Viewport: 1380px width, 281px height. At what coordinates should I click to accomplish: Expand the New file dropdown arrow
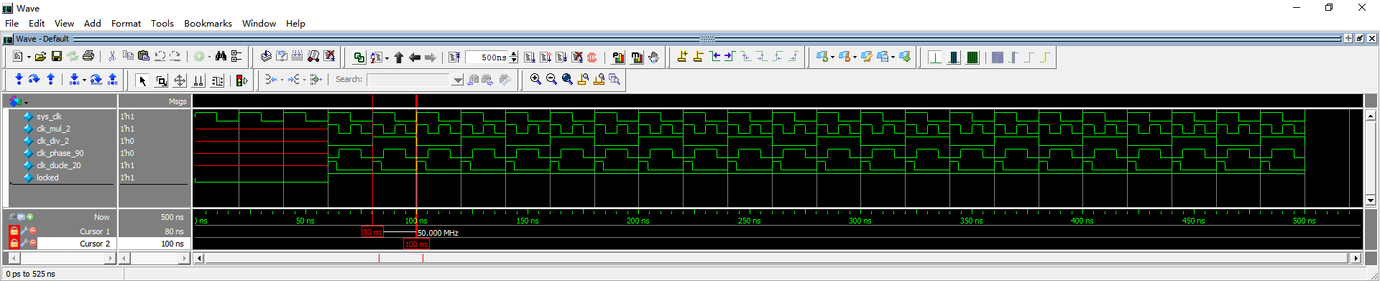pos(29,57)
